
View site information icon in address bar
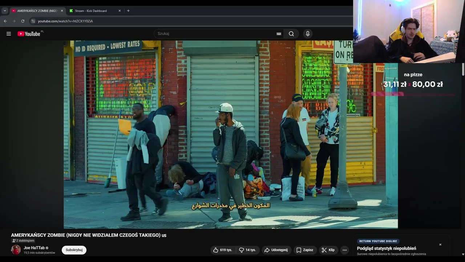point(33,21)
